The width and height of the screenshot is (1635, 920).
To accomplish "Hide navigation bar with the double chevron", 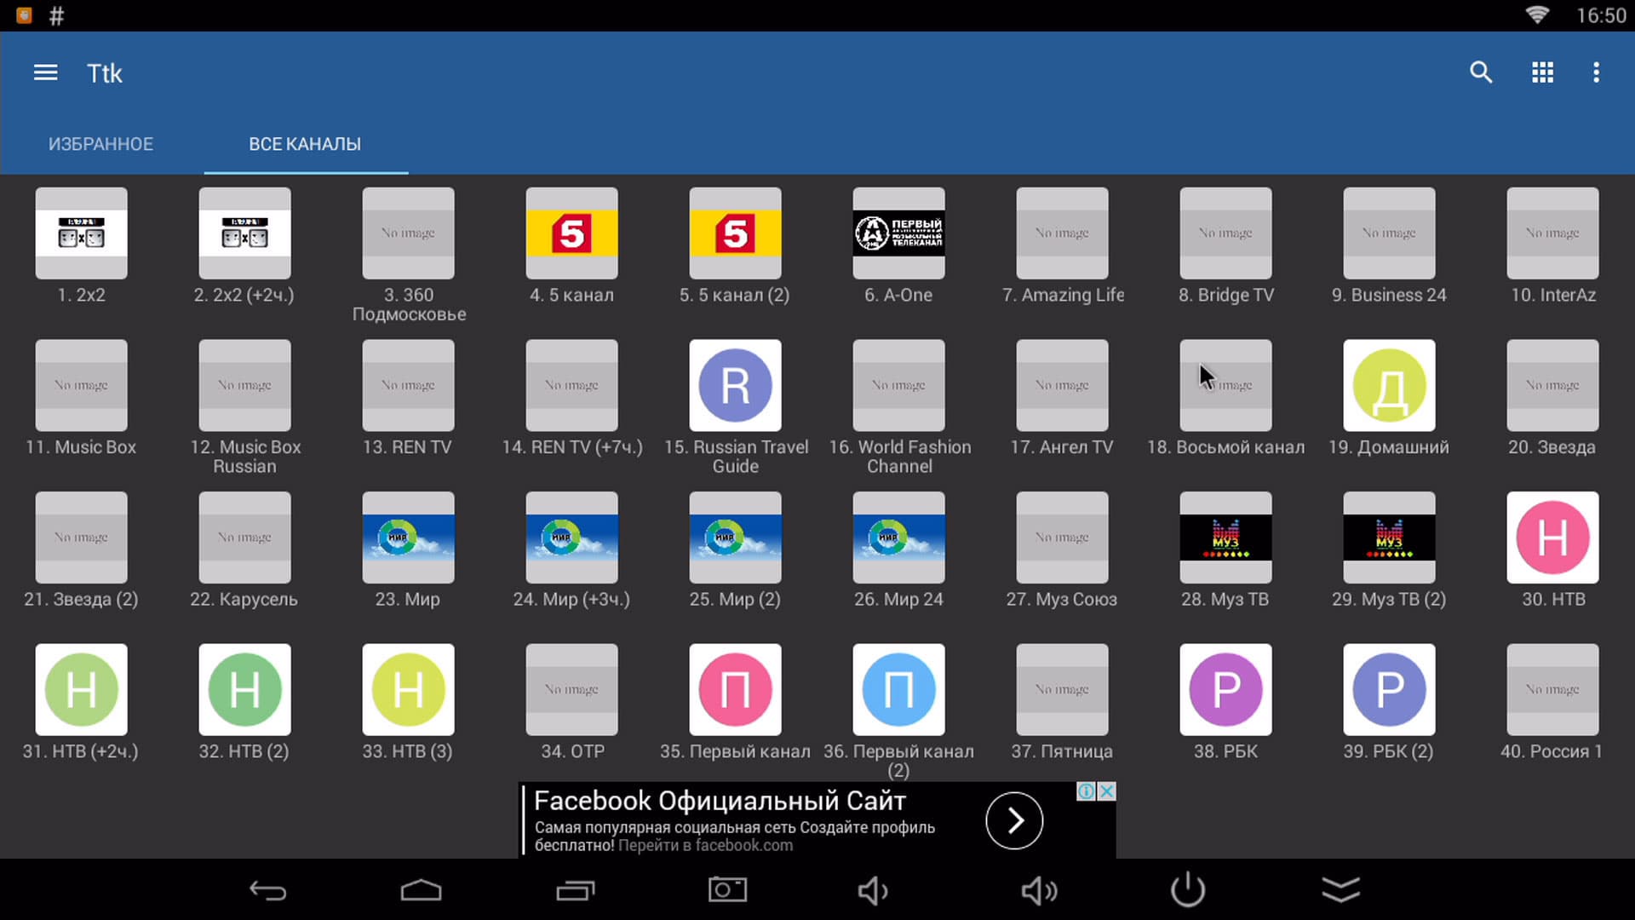I will coord(1340,890).
